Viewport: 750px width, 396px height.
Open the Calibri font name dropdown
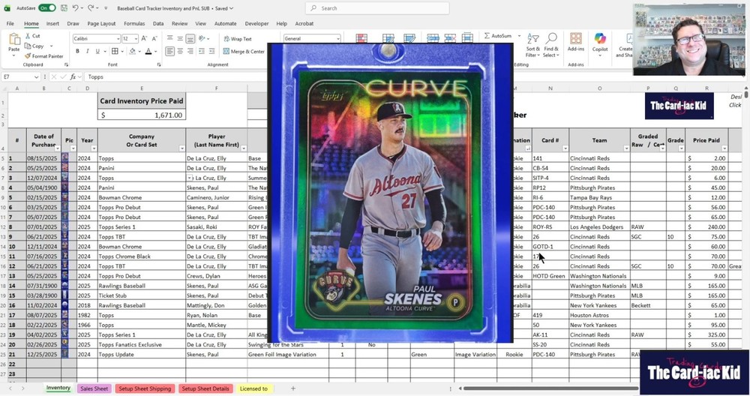(x=118, y=39)
